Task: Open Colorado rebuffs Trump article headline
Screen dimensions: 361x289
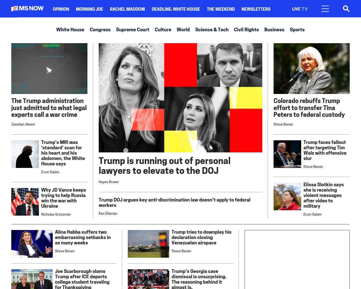Action: 309,108
